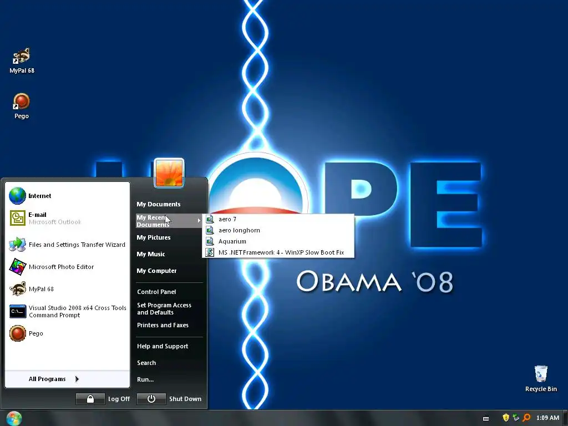Click the 1:09 AM taskbar clock
568x426 pixels.
(x=547, y=418)
